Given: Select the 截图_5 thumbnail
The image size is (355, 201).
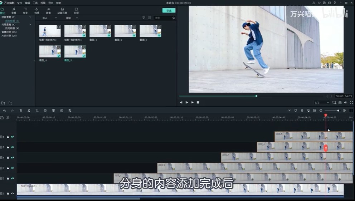Looking at the screenshot, I should (75, 52).
